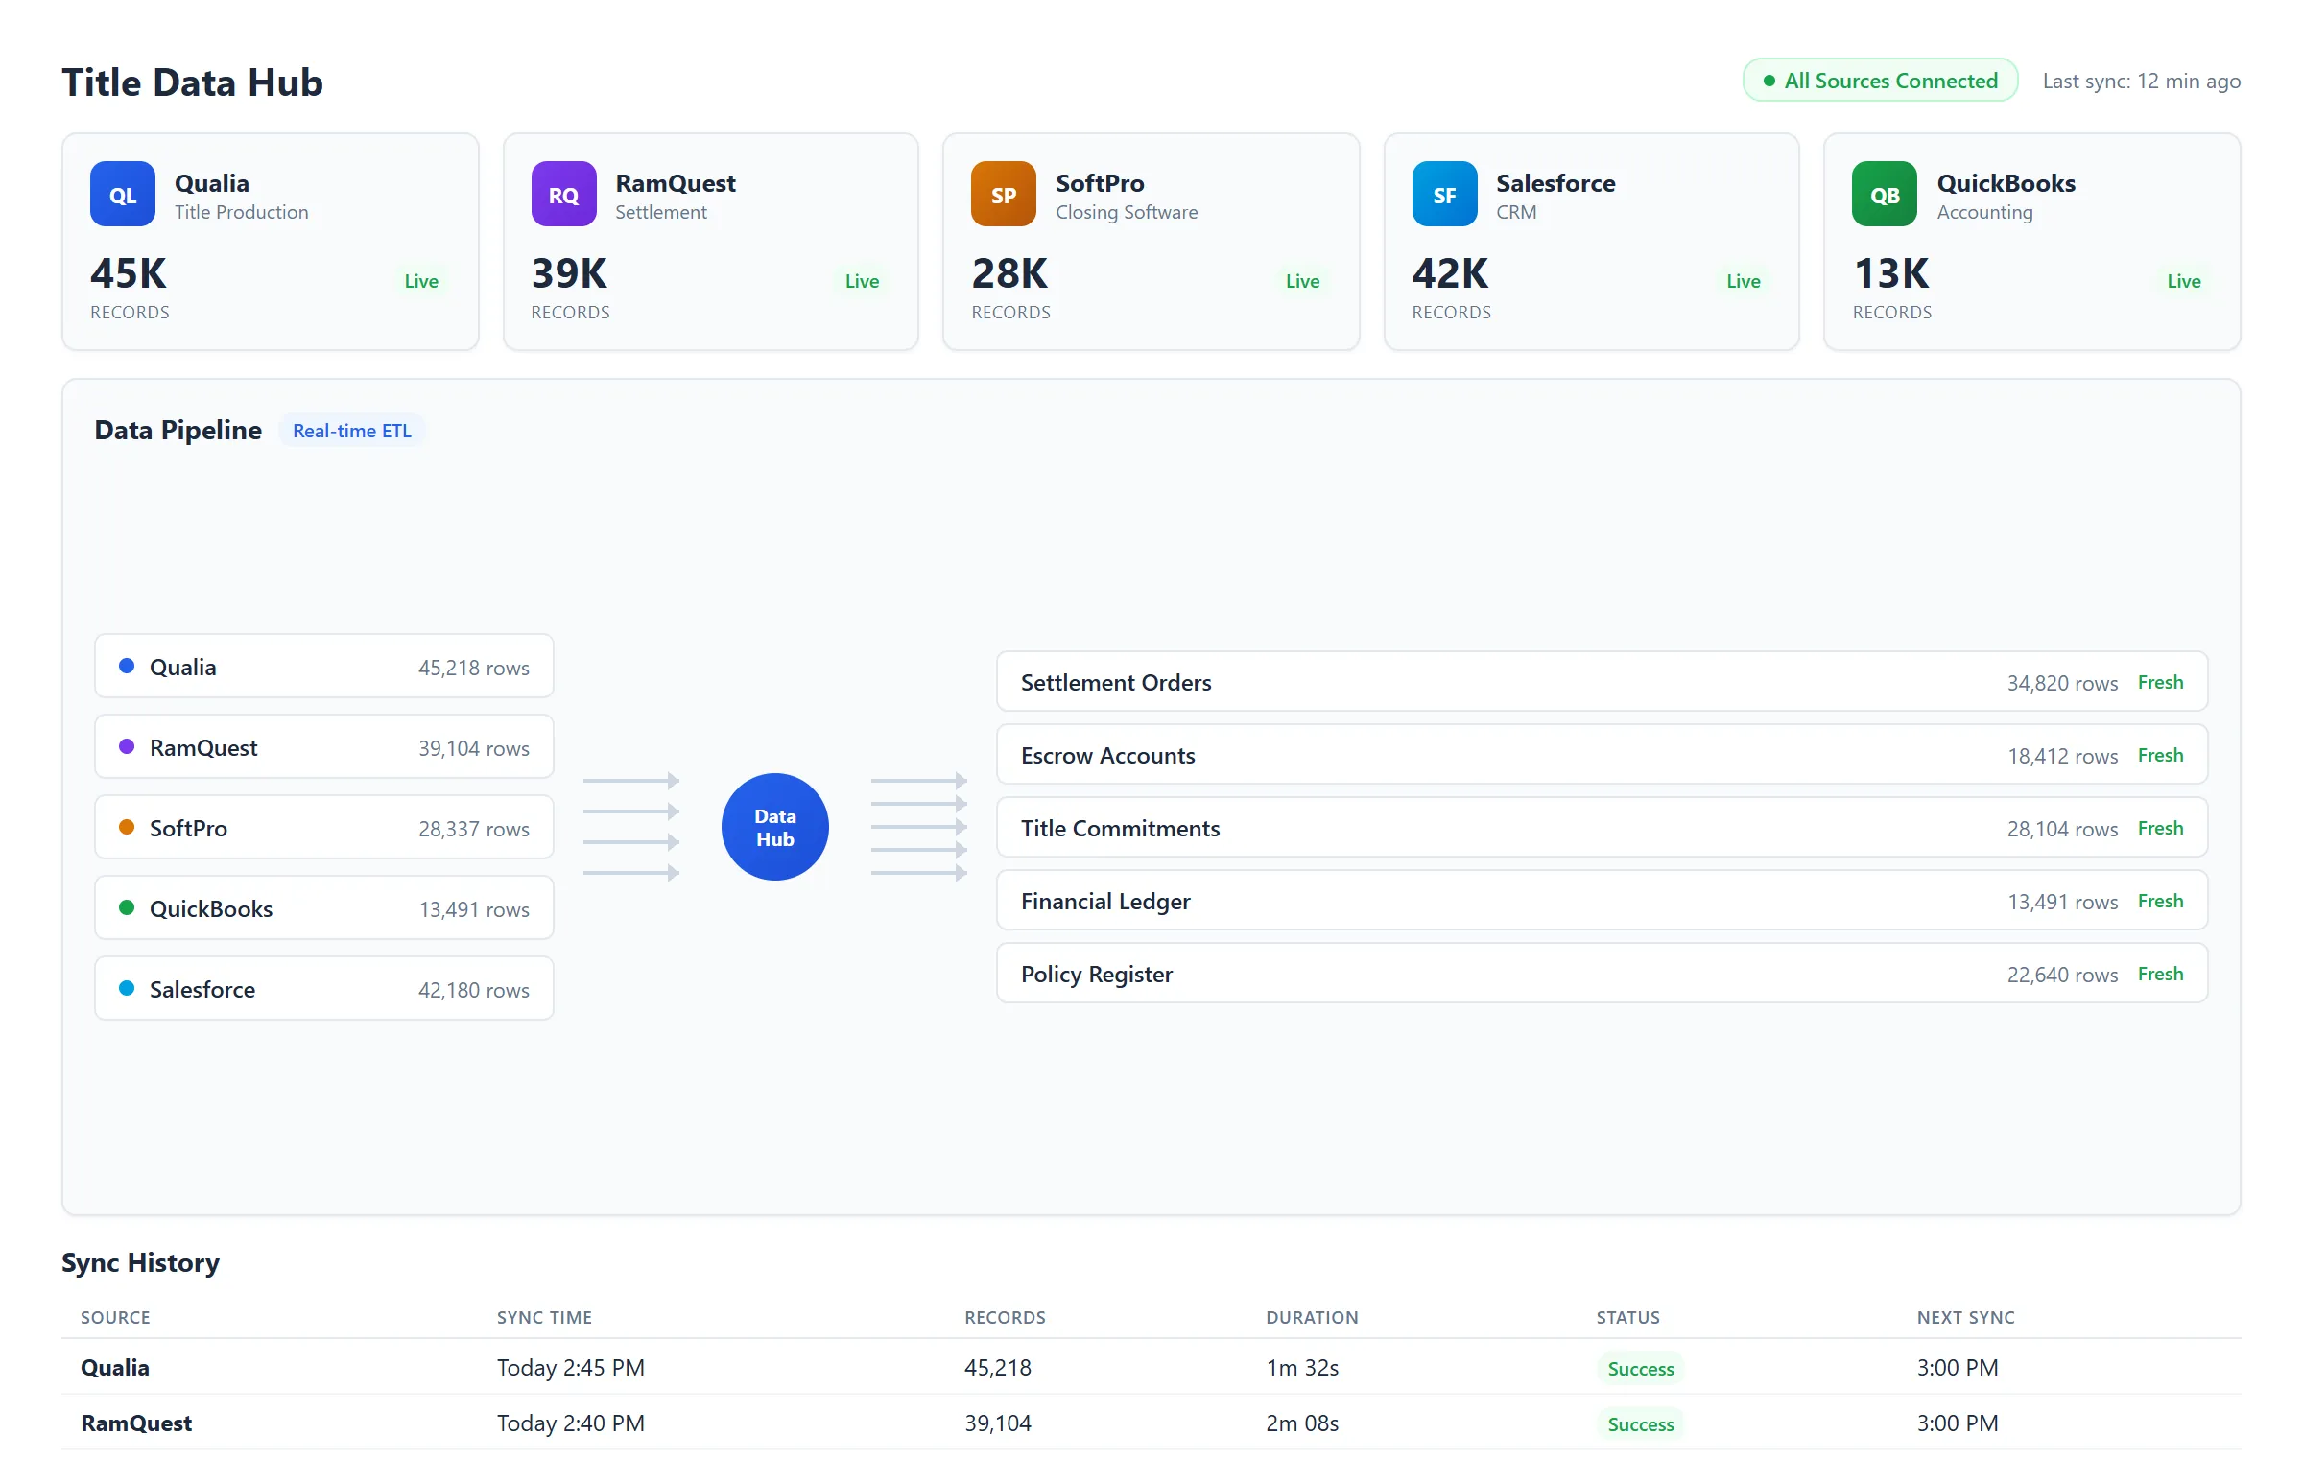This screenshot has width=2303, height=1458.
Task: Select the SoftPro row showing 28,337 rows
Action: (323, 827)
